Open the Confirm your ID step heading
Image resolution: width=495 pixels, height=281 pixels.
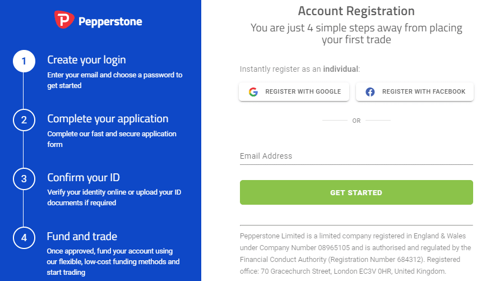pyautogui.click(x=84, y=178)
